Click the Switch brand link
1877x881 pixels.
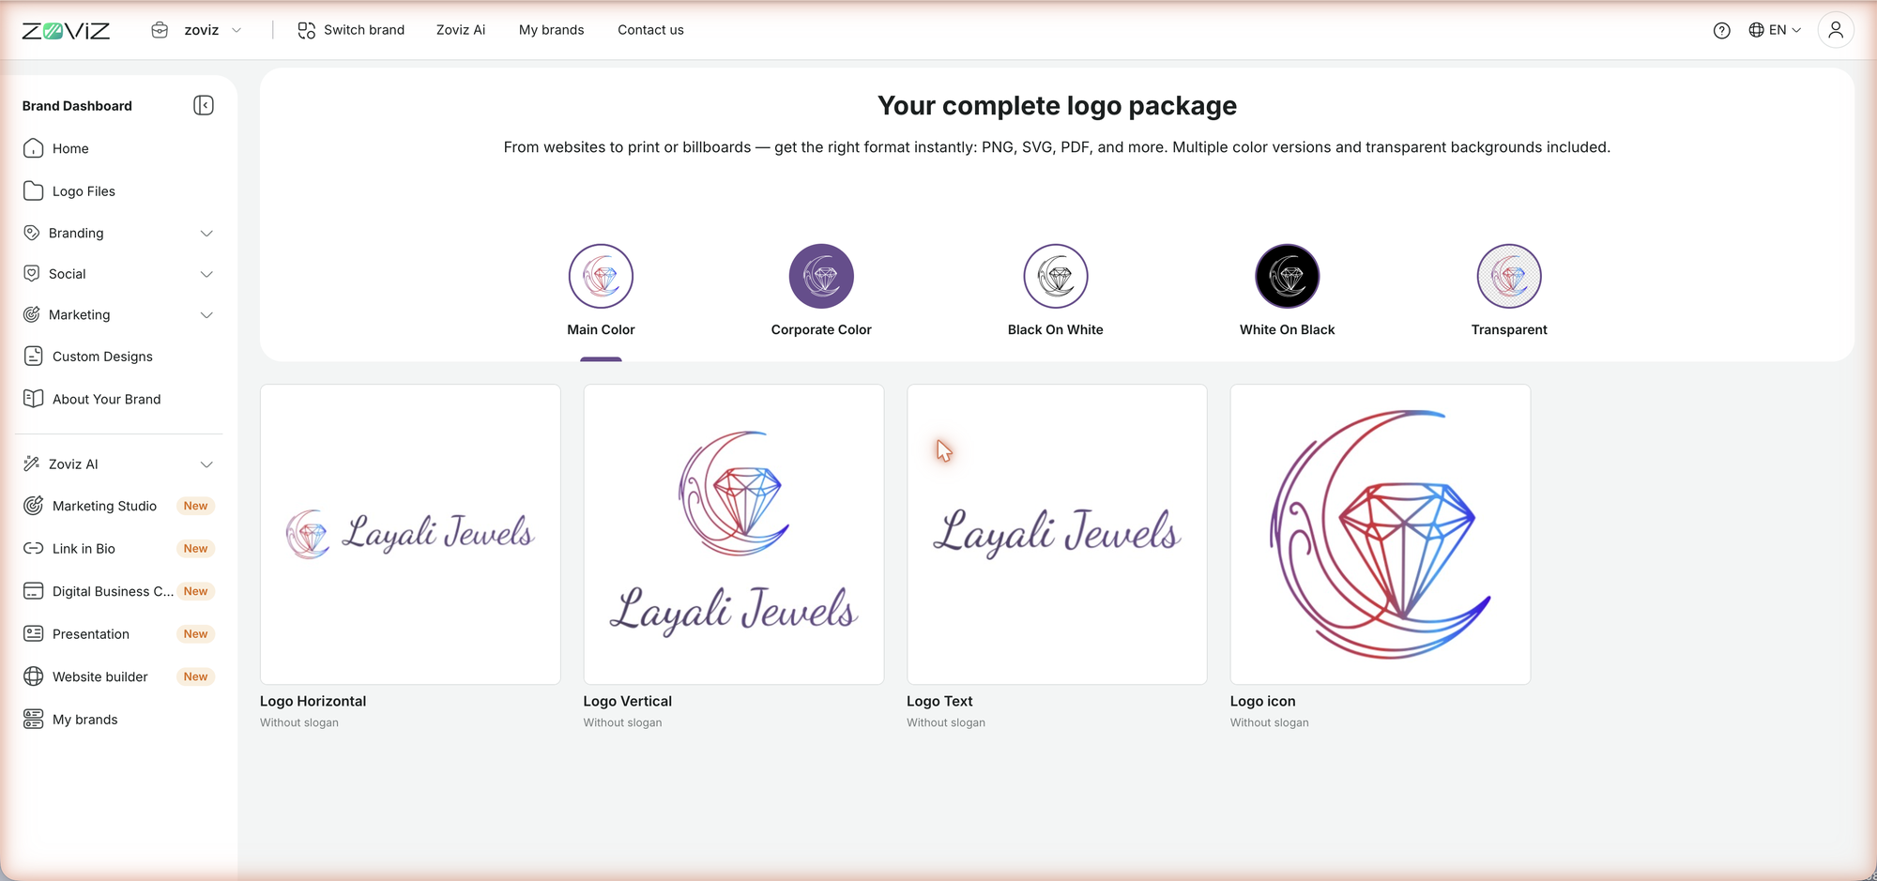pyautogui.click(x=351, y=30)
